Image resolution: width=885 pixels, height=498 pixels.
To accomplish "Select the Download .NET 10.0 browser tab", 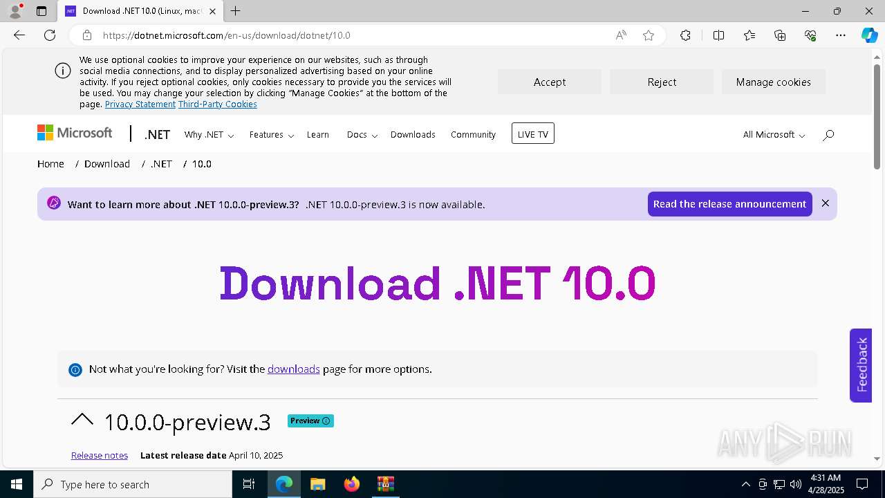I will pyautogui.click(x=141, y=11).
